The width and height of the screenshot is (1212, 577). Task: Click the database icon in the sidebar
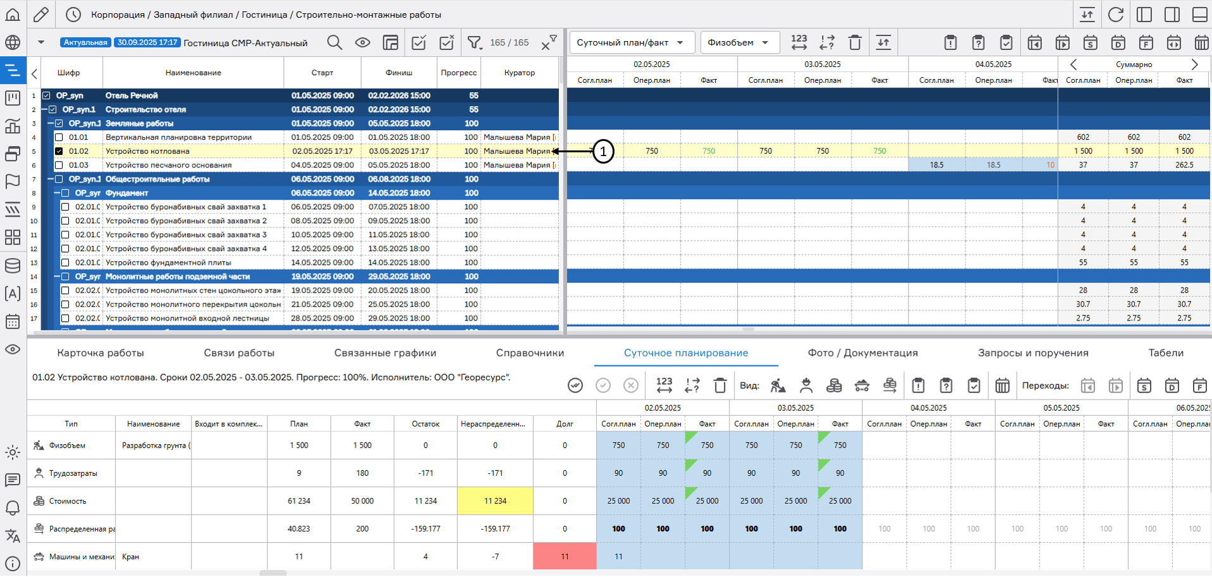(13, 265)
